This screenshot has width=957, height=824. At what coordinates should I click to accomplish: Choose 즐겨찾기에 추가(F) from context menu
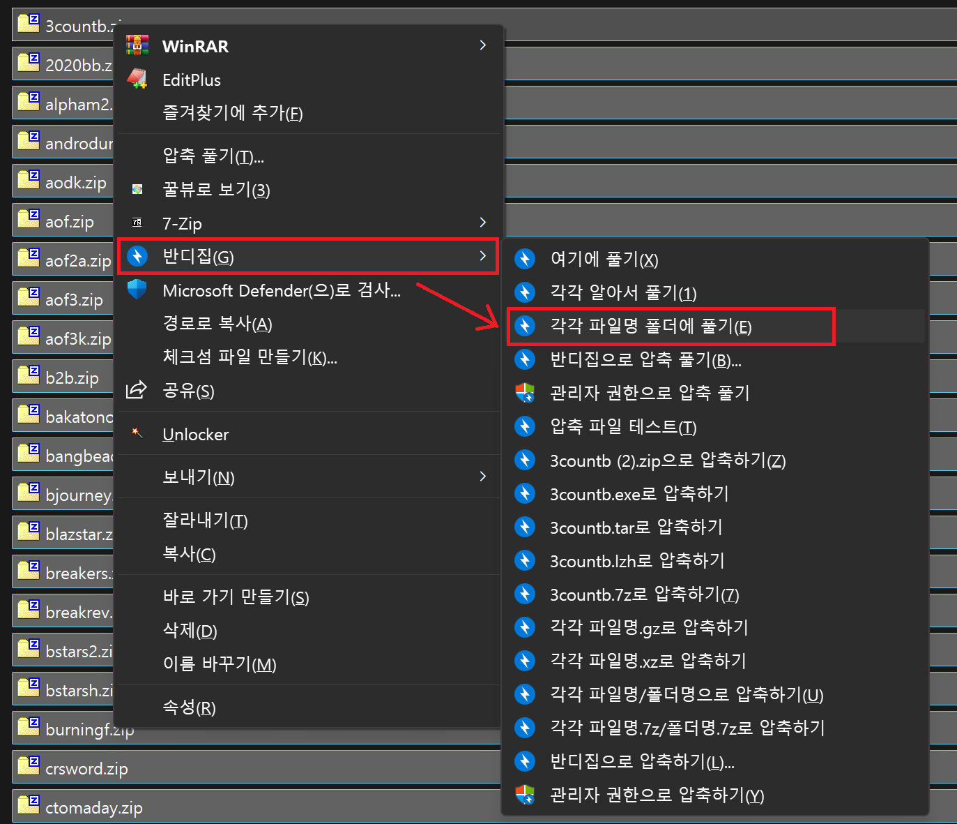pos(233,113)
